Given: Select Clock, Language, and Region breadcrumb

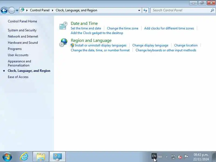Looking at the screenshot, I should click(76, 10).
